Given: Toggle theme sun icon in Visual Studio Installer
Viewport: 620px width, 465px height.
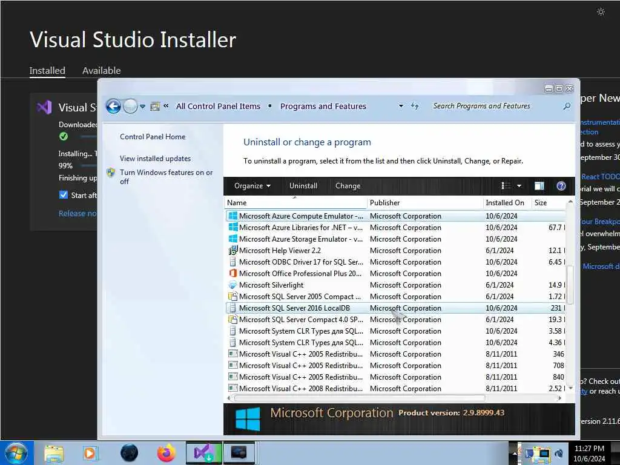Looking at the screenshot, I should point(601,12).
